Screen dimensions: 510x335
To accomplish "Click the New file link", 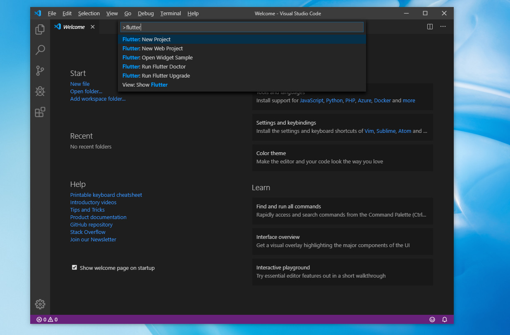I will pos(80,84).
